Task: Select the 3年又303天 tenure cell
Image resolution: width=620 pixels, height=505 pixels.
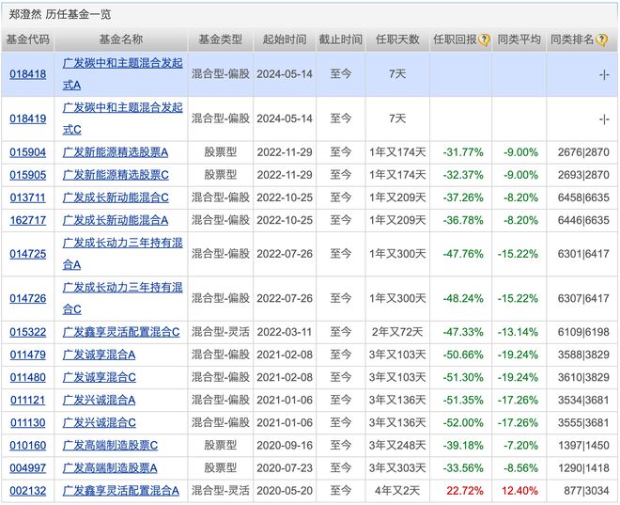Action: pos(397,467)
